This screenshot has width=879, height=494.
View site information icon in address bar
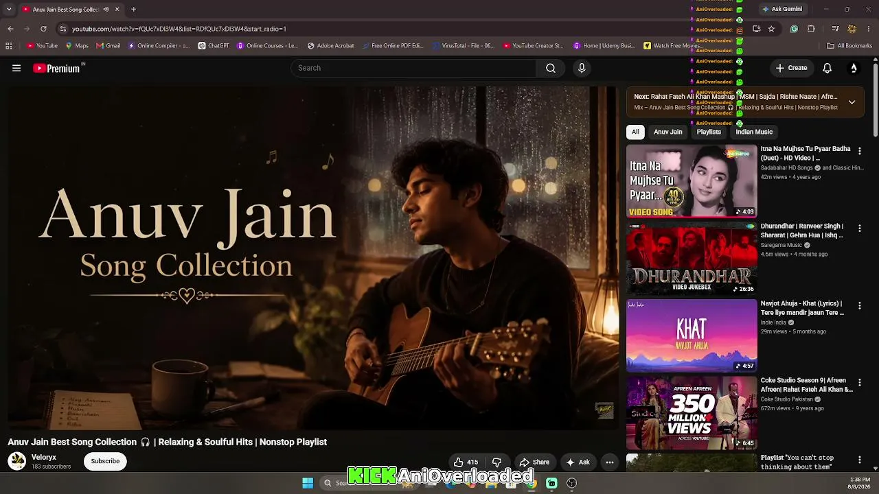(63, 29)
